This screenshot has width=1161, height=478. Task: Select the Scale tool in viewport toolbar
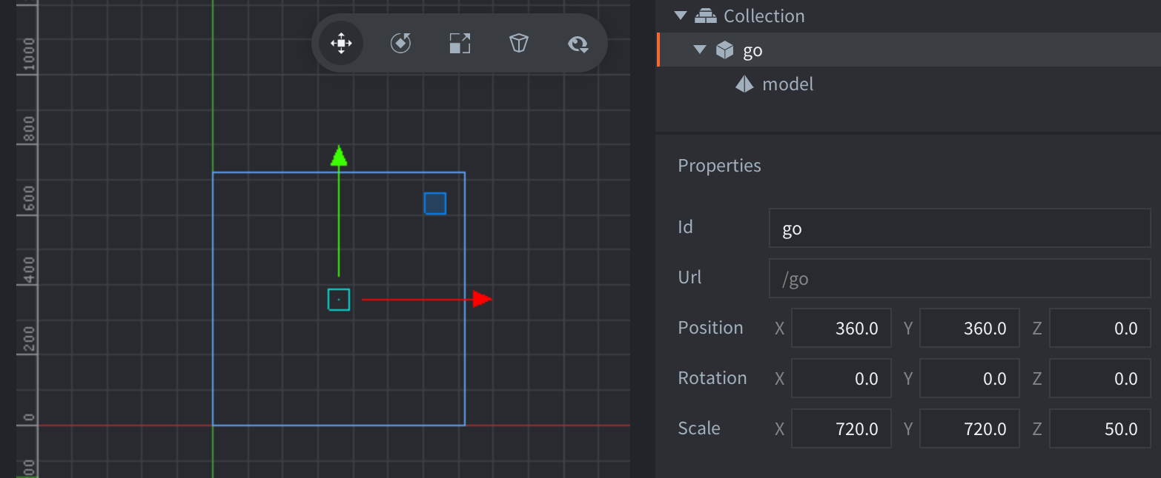point(460,44)
